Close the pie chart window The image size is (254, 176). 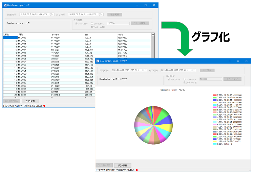click(x=247, y=61)
